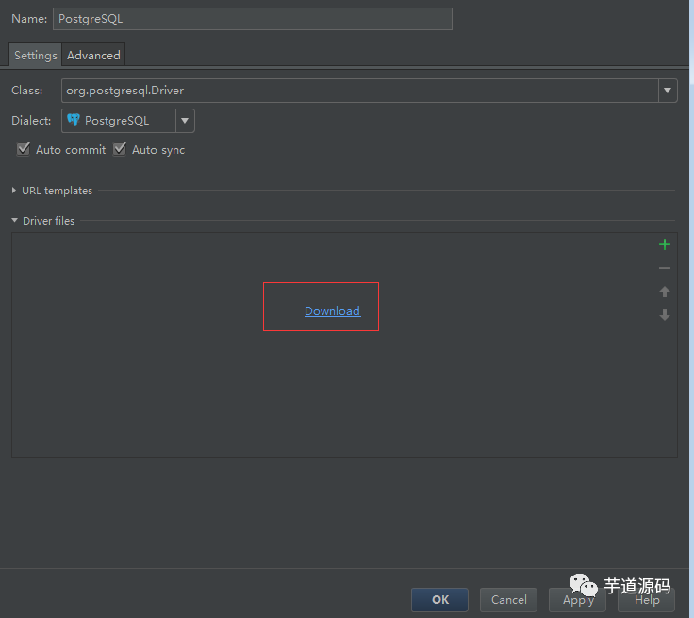This screenshot has width=694, height=618.
Task: Click the Help button
Action: coord(646,600)
